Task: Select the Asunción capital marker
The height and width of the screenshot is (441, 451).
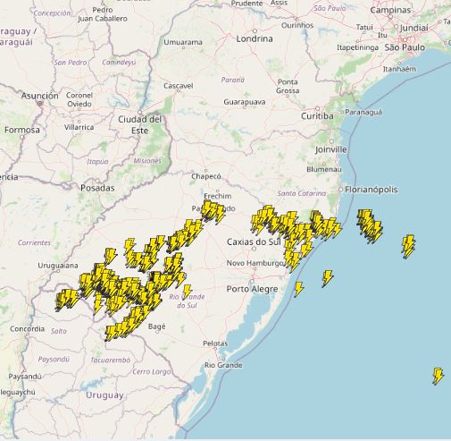Action: (40, 103)
